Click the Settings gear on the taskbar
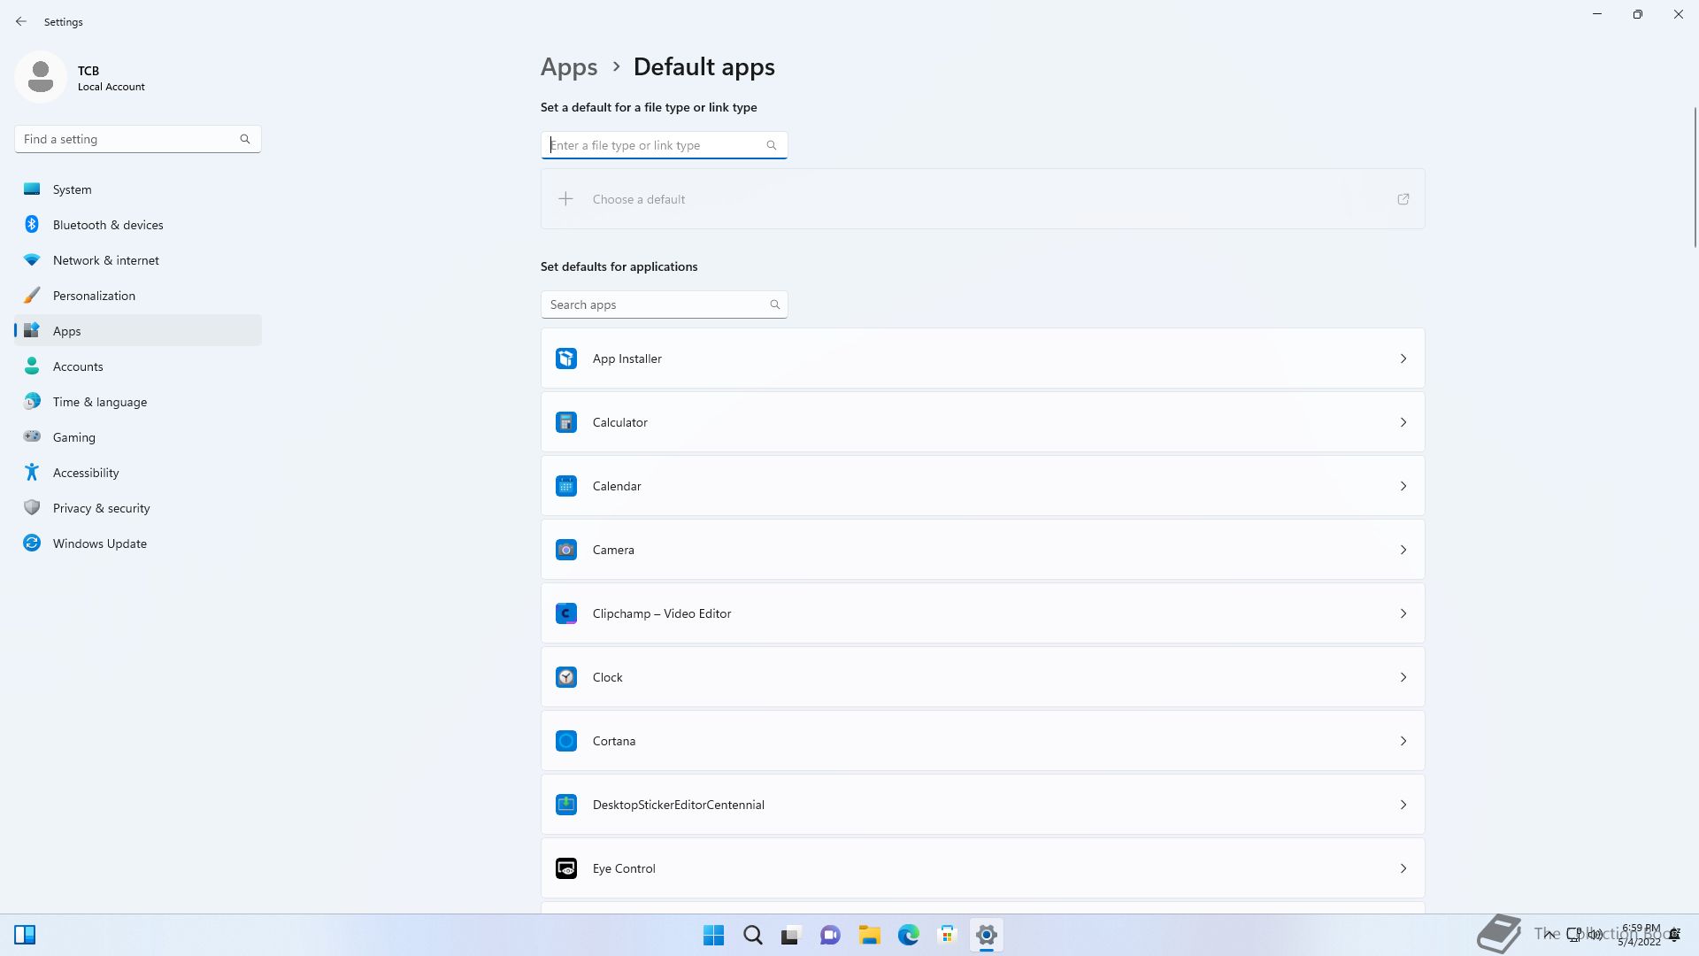Viewport: 1699px width, 956px height. click(986, 935)
